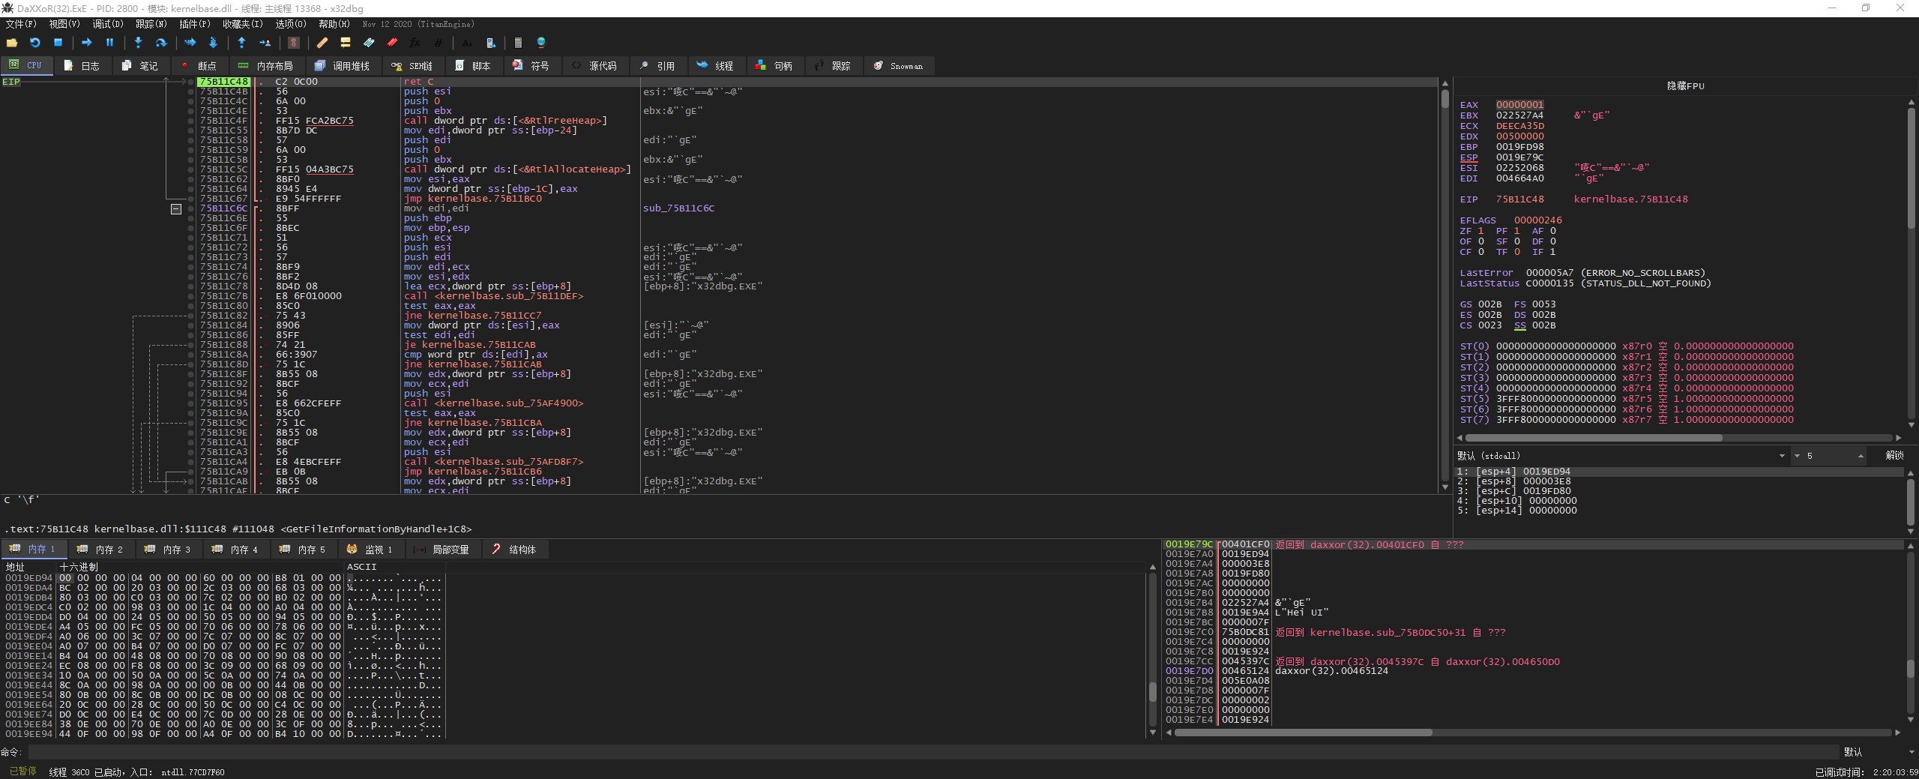This screenshot has width=1919, height=779.
Task: Open the Scylla plugin icon
Action: [294, 43]
